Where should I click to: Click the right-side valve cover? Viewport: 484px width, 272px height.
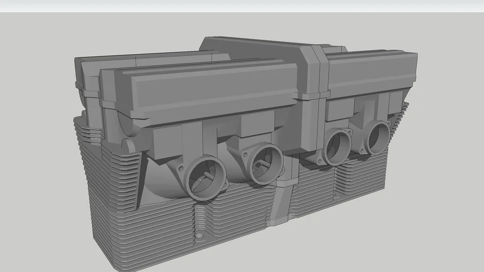(x=372, y=72)
